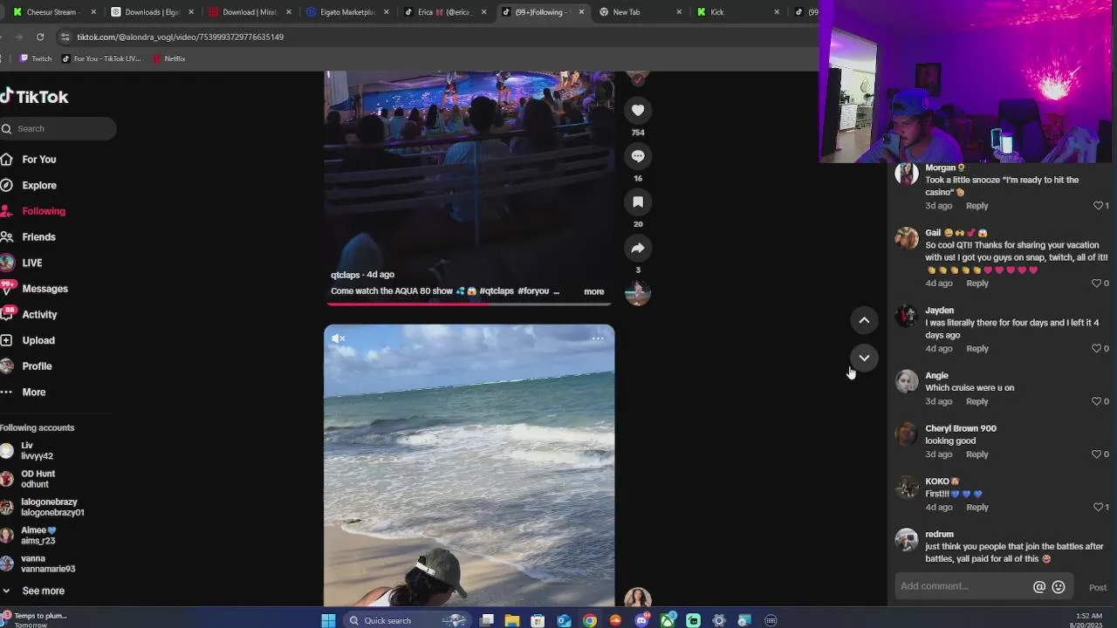Open vanna vannamarie93 account
The image size is (1117, 628).
(38, 563)
